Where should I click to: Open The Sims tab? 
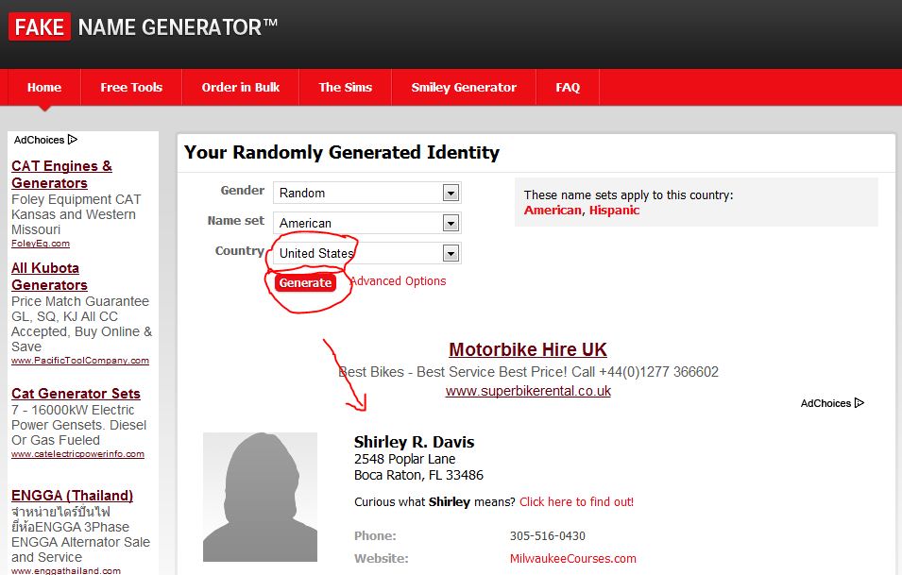pos(345,87)
